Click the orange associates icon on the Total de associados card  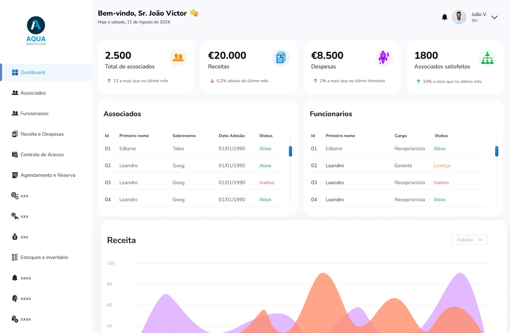coord(178,57)
